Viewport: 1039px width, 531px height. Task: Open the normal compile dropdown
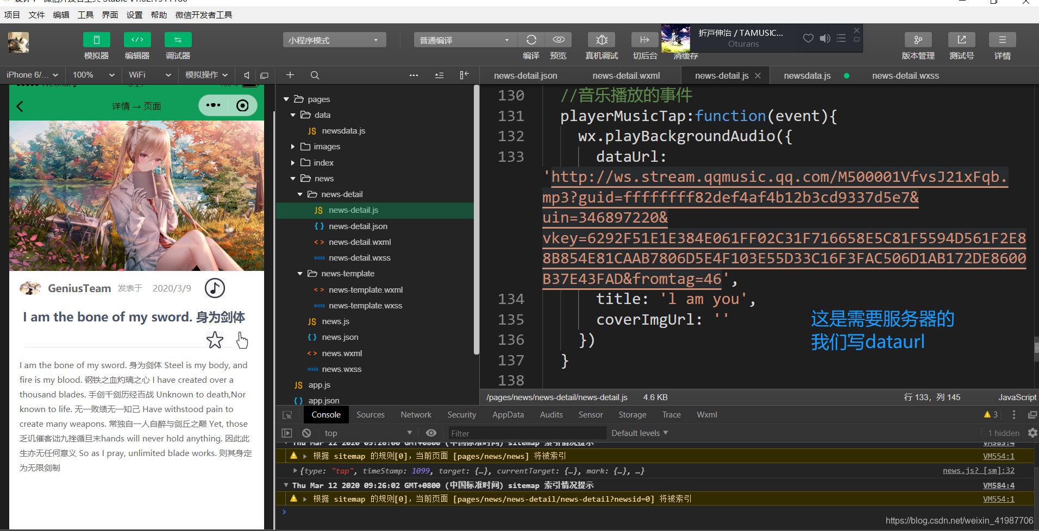(x=465, y=40)
